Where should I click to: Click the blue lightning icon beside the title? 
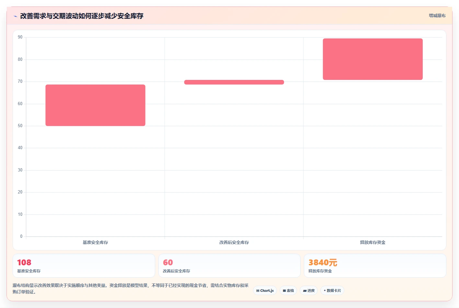click(x=15, y=16)
